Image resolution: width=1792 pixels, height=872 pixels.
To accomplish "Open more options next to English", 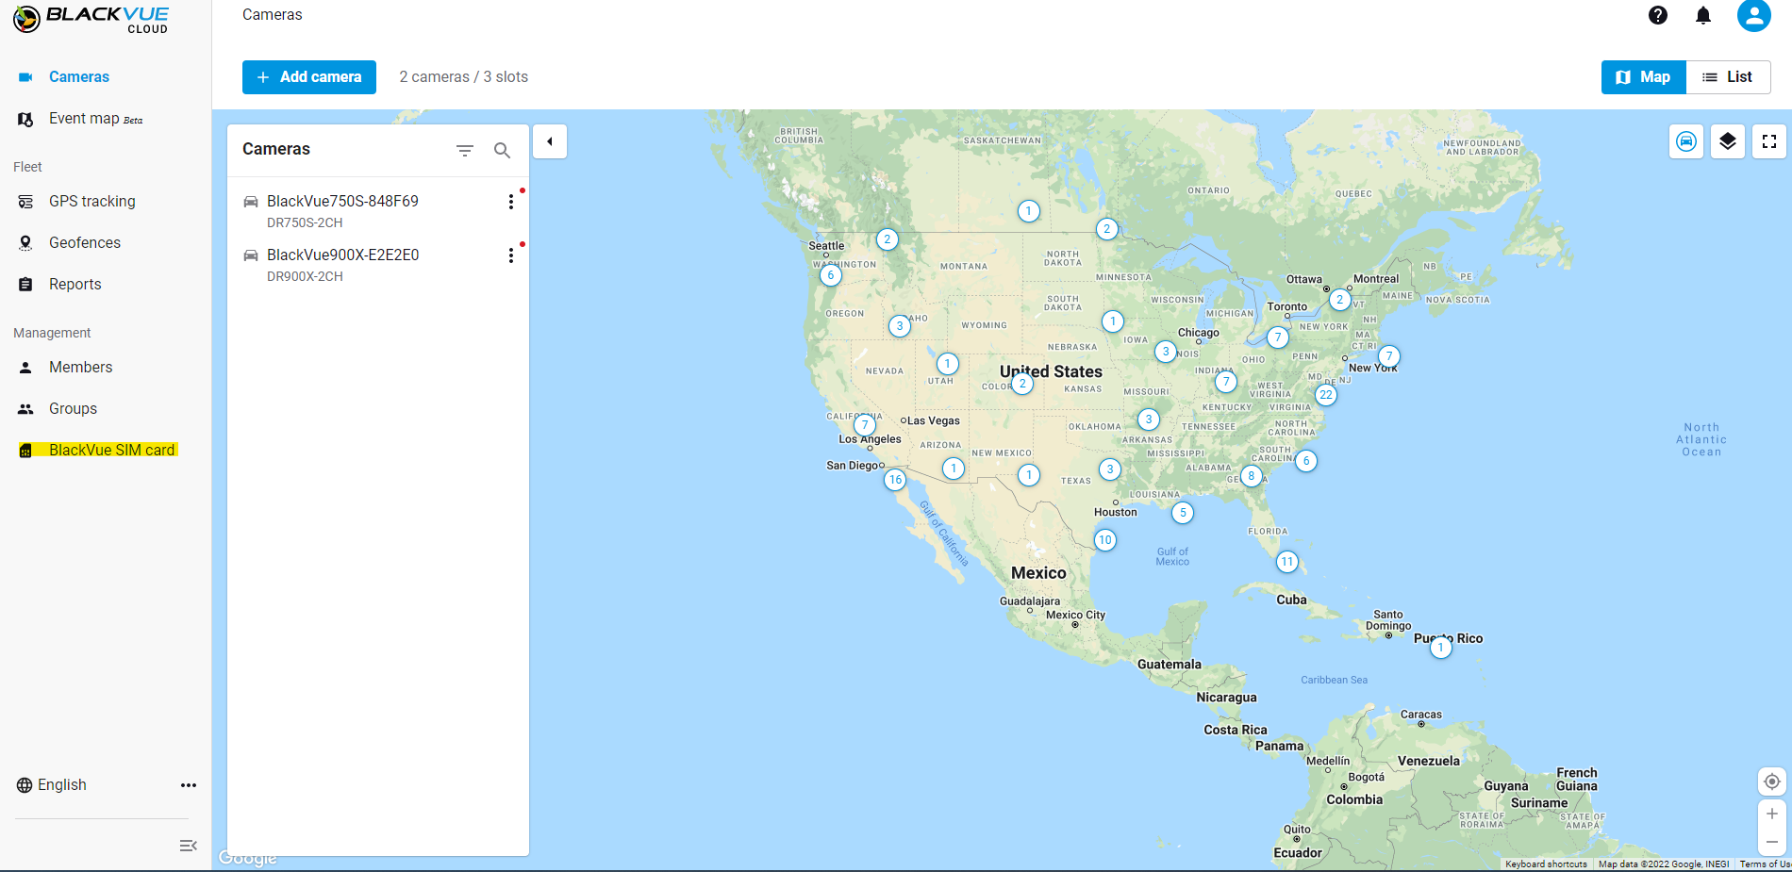I will coord(189,785).
